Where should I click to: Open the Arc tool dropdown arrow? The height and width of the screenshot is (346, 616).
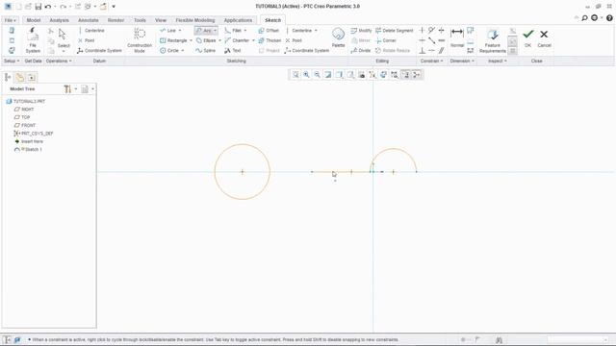click(215, 30)
